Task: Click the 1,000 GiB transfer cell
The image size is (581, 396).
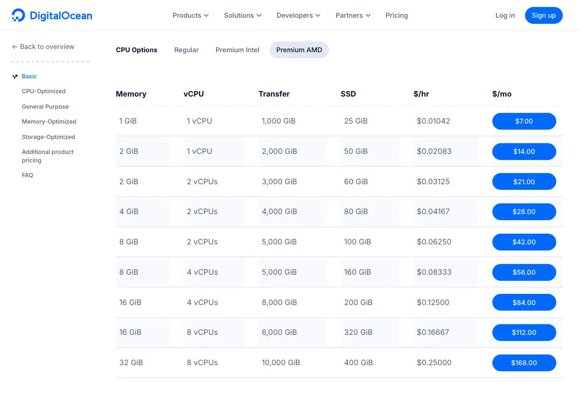Action: [279, 121]
